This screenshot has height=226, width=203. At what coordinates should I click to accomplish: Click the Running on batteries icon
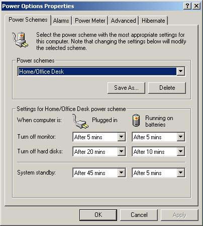[136, 121]
